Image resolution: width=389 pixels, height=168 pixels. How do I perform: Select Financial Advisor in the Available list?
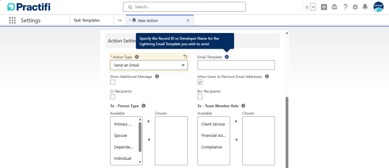213,135
